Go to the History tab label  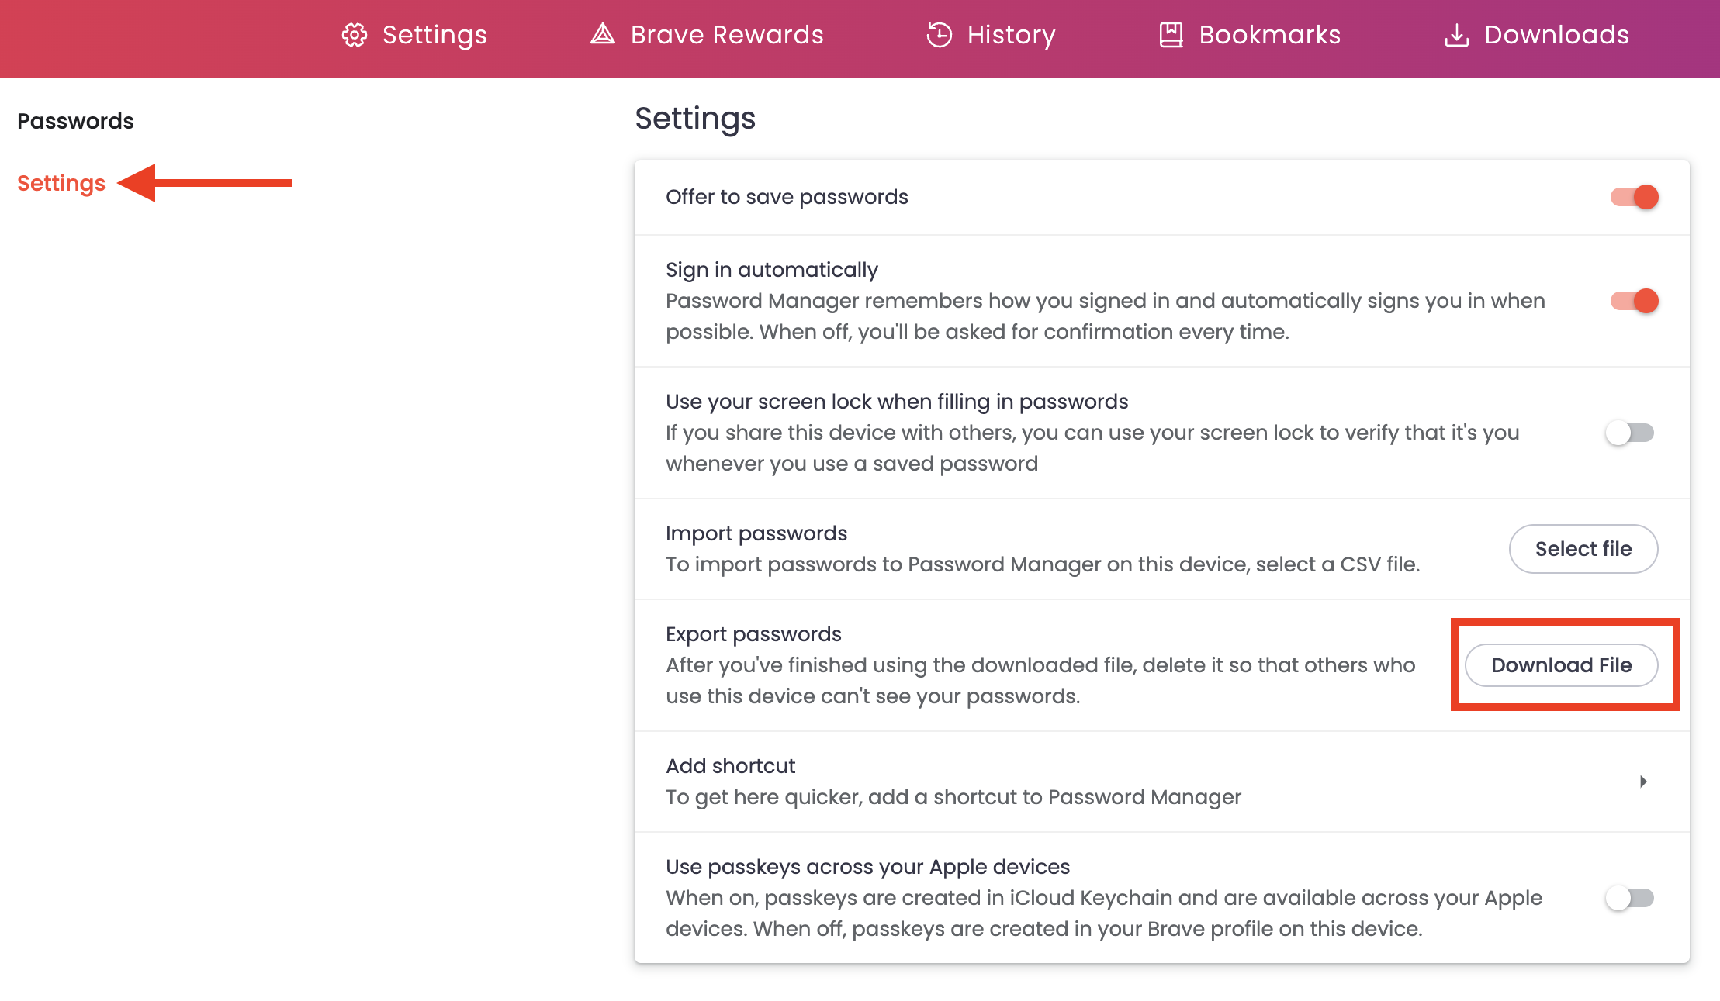[1011, 35]
